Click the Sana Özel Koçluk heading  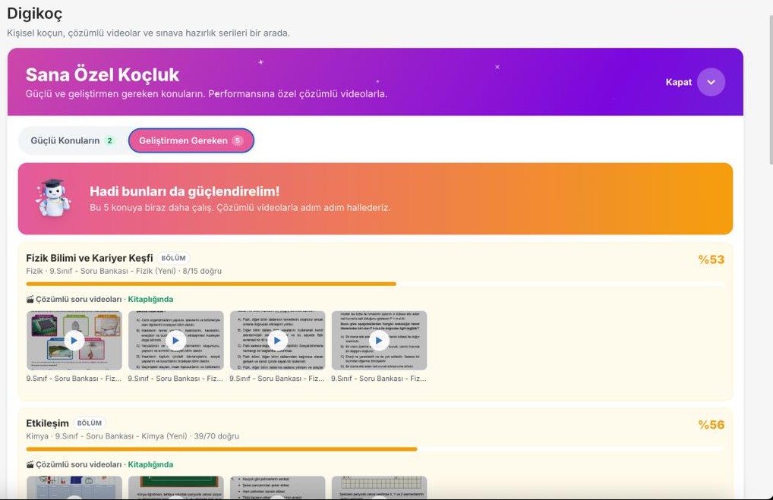click(103, 75)
